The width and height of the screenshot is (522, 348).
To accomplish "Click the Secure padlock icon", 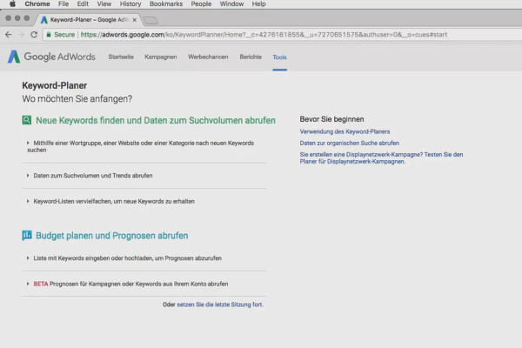I will [49, 35].
